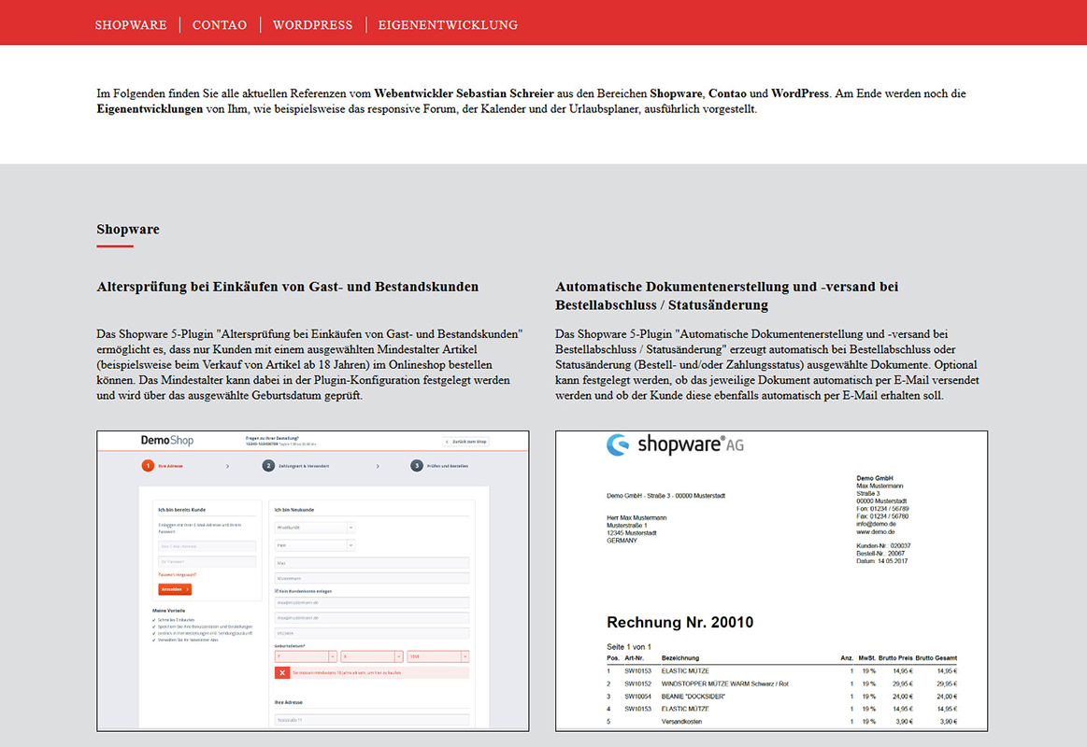Open the shopware AG invoice screenshot
Image resolution: width=1087 pixels, height=747 pixels.
[772, 581]
